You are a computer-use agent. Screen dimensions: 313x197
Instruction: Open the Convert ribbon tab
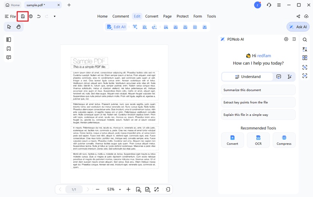[x=152, y=16]
